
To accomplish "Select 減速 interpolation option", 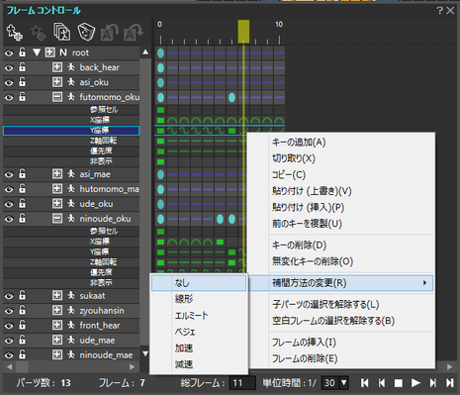I will (x=199, y=364).
